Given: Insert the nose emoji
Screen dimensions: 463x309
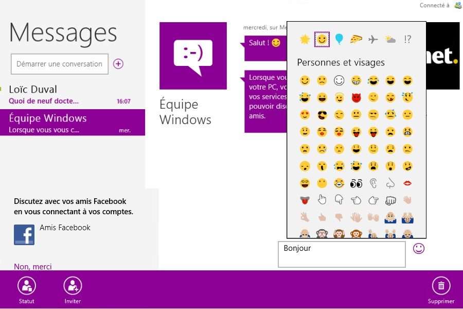Looking at the screenshot, I should (x=390, y=184).
